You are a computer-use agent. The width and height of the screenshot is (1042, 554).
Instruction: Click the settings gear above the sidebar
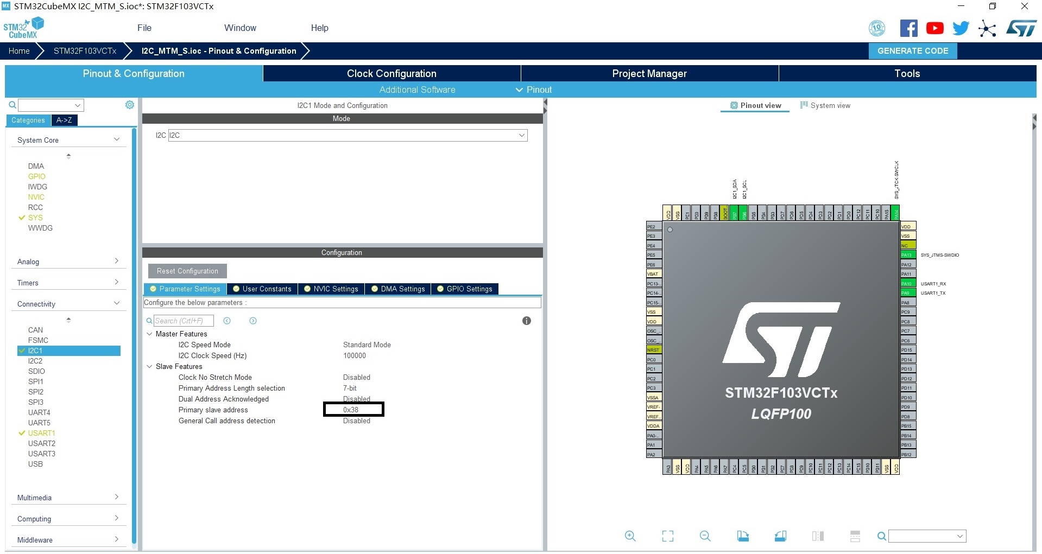(129, 105)
